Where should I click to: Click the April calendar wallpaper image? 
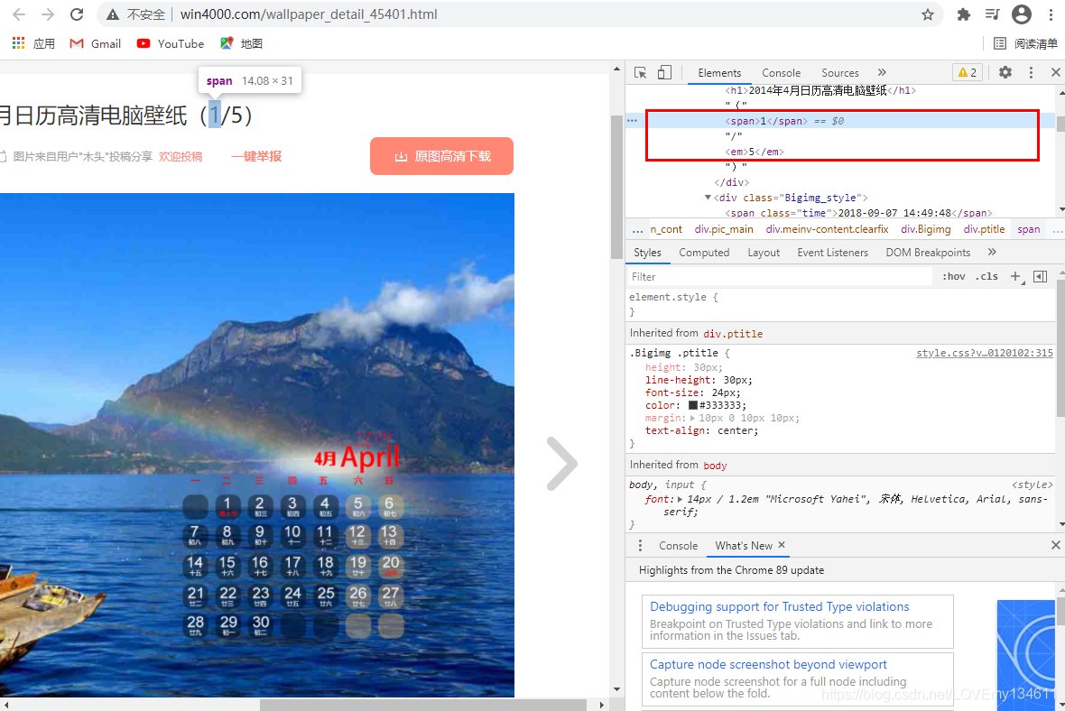(x=256, y=445)
